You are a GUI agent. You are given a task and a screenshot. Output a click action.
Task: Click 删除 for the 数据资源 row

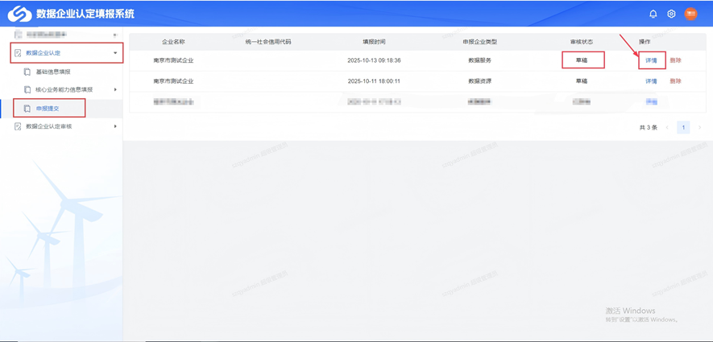coord(675,81)
